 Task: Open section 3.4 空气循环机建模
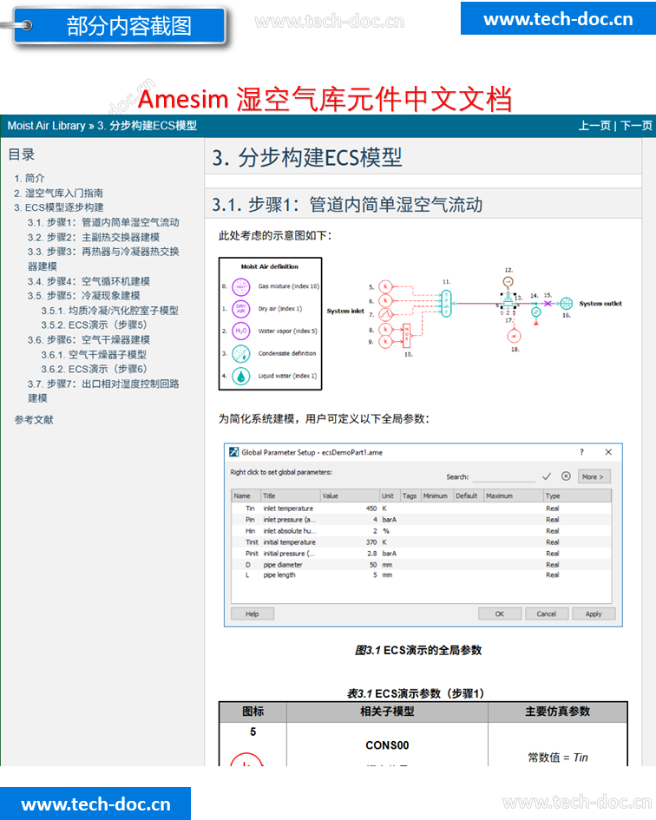pos(89,281)
